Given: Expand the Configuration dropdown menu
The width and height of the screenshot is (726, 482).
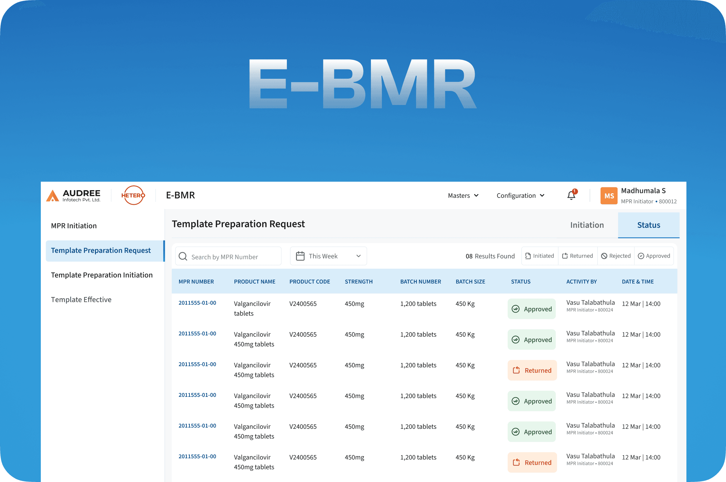Looking at the screenshot, I should tap(520, 196).
